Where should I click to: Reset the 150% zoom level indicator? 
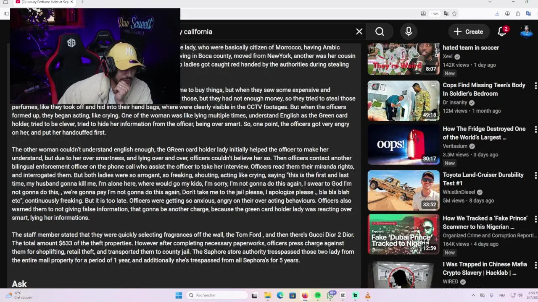click(x=435, y=14)
